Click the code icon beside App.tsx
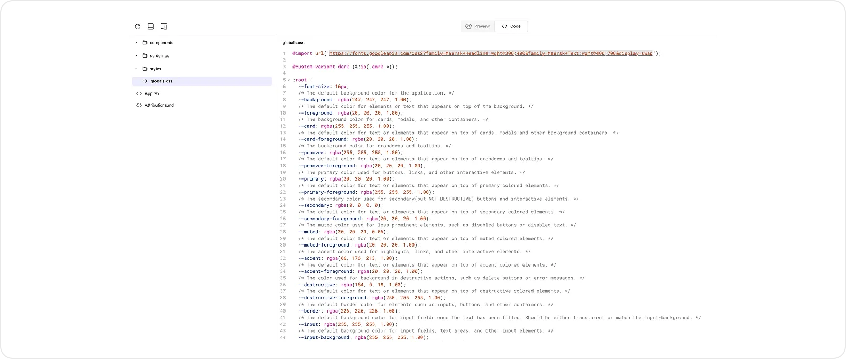The image size is (846, 359). pyautogui.click(x=140, y=93)
